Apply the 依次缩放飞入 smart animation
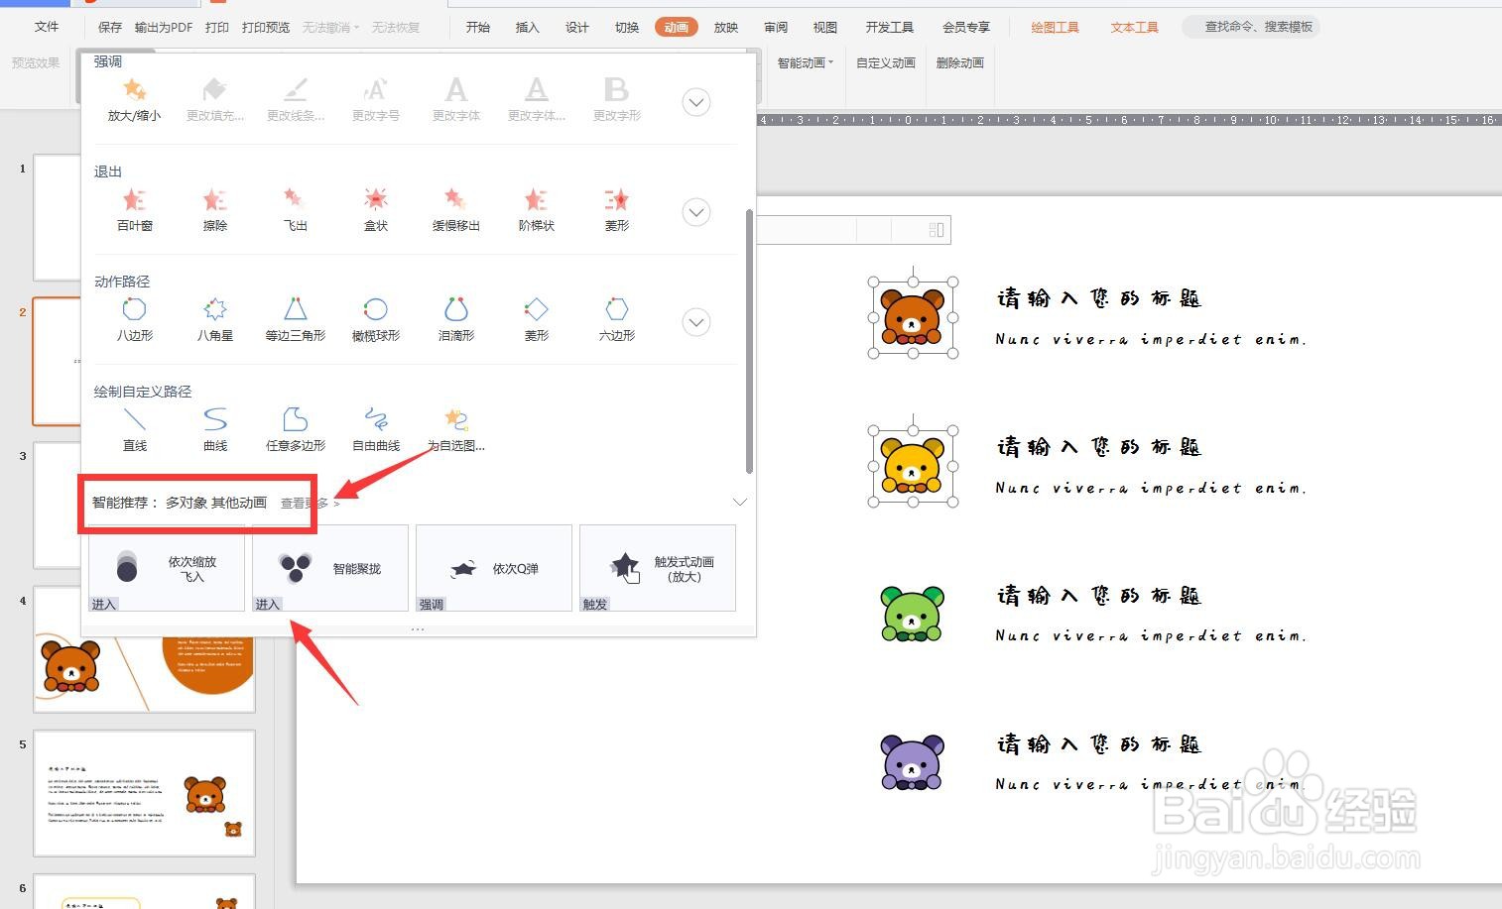The width and height of the screenshot is (1502, 909). coord(167,568)
